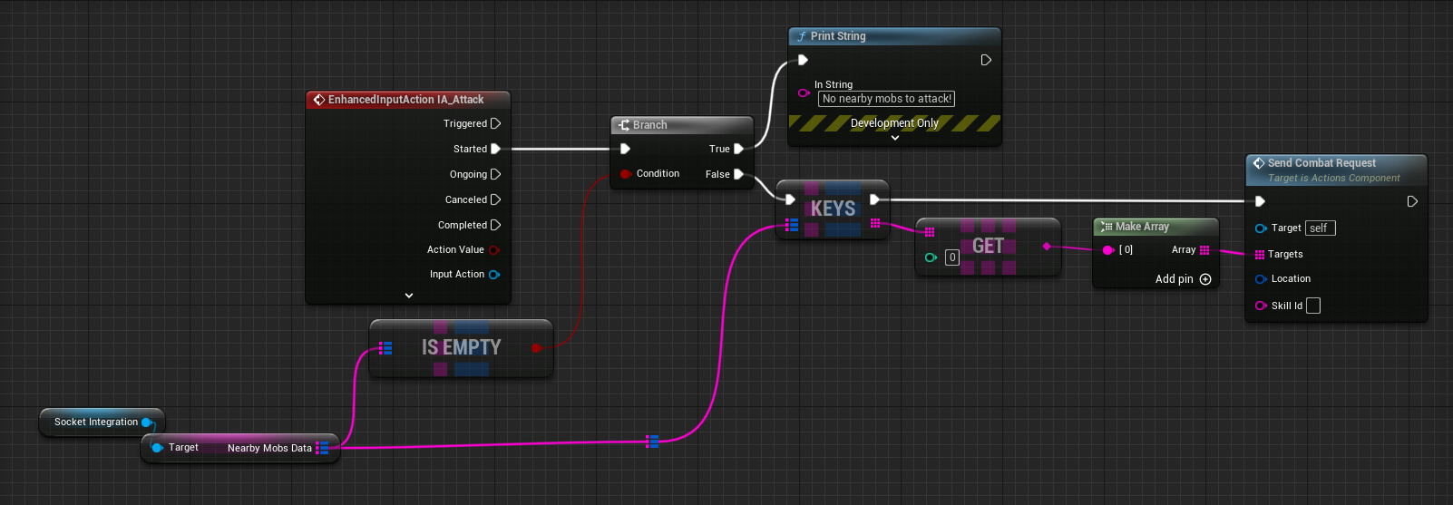
Task: Click the Action Value red output pin
Action: click(494, 250)
